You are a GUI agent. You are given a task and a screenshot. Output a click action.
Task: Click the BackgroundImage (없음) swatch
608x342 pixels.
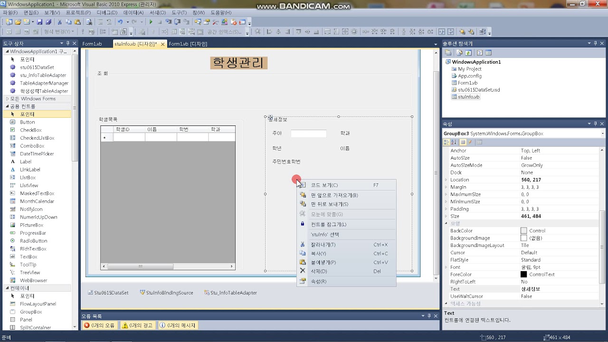tap(524, 238)
